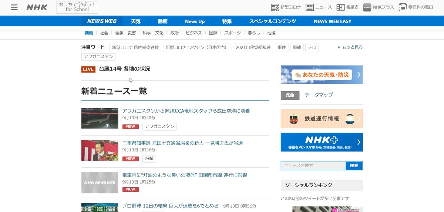Select the 新着 category
444x212 pixels.
pos(89,33)
